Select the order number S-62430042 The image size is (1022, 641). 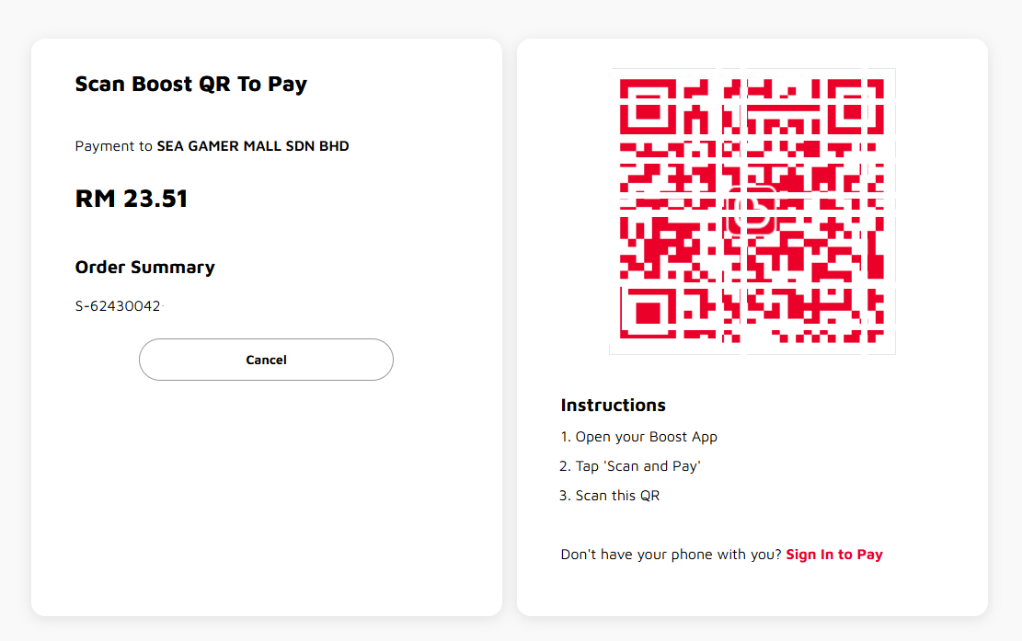(118, 306)
